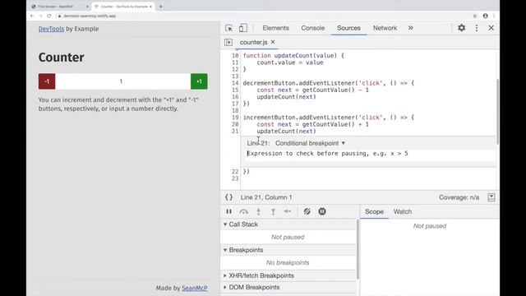Click the green +1 increment button
526x296 pixels.
tap(199, 81)
